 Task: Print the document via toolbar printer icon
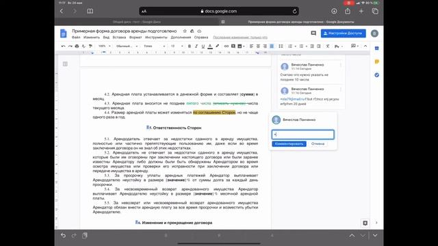tap(77, 46)
